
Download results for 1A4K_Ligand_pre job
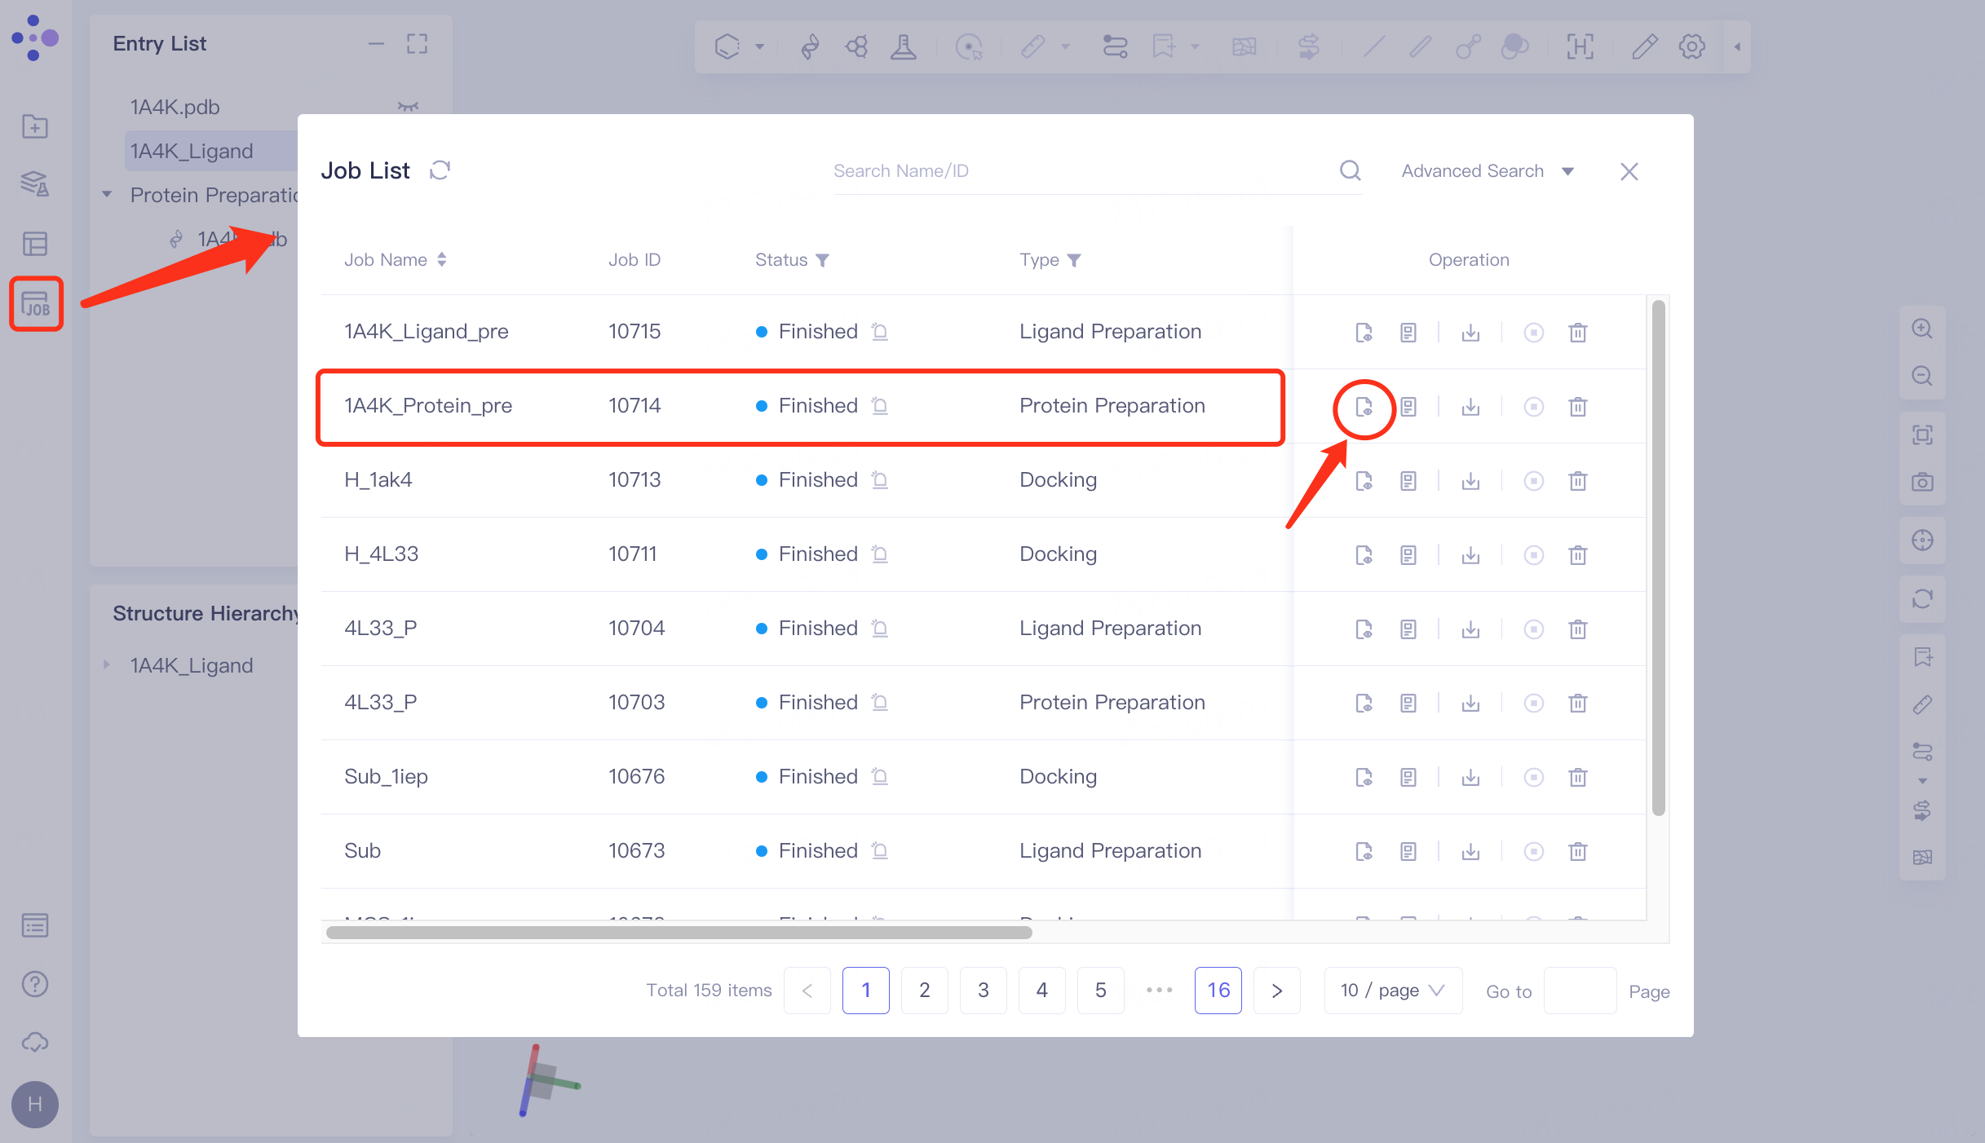[1470, 333]
